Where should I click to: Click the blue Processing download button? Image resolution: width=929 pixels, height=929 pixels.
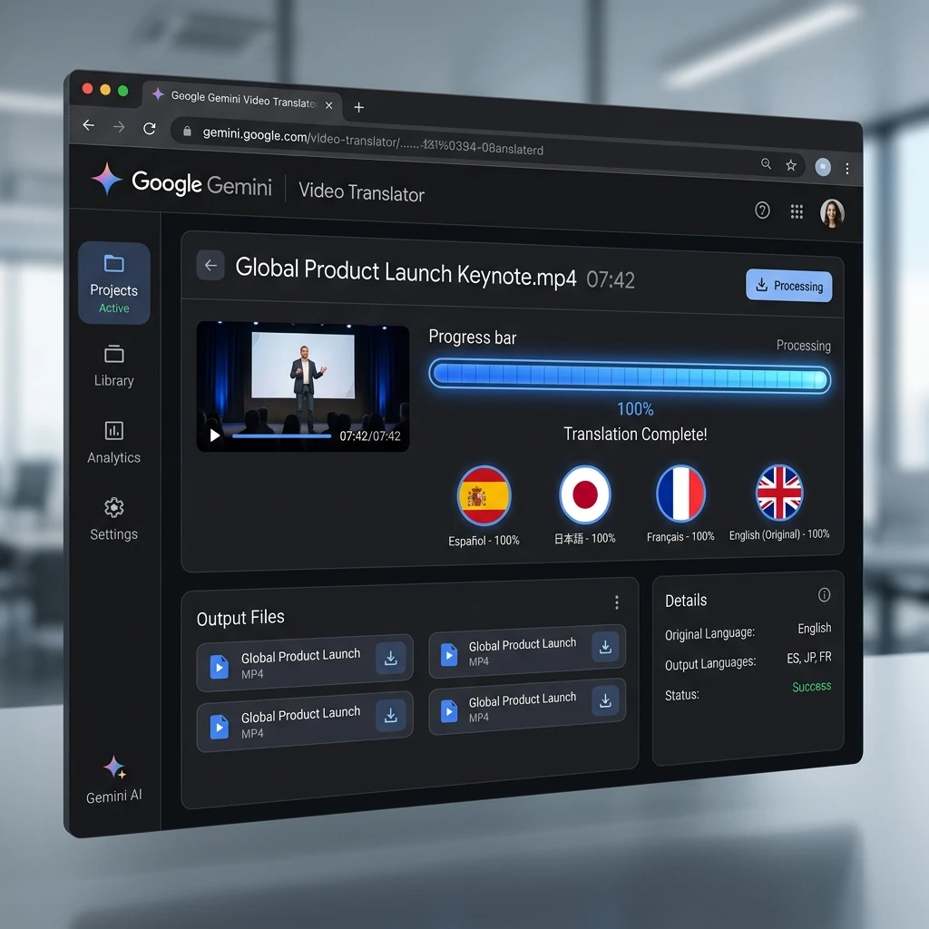pos(788,286)
